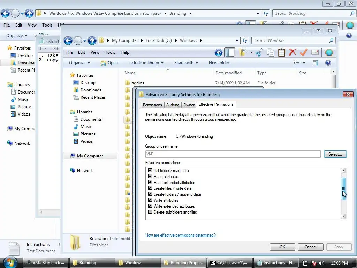Click New folder in Windows window

pyautogui.click(x=219, y=63)
